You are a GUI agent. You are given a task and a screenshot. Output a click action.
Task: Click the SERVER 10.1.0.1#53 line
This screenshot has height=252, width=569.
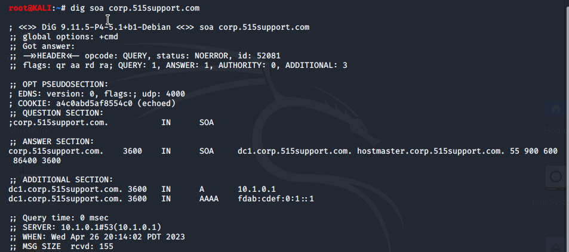click(85, 228)
